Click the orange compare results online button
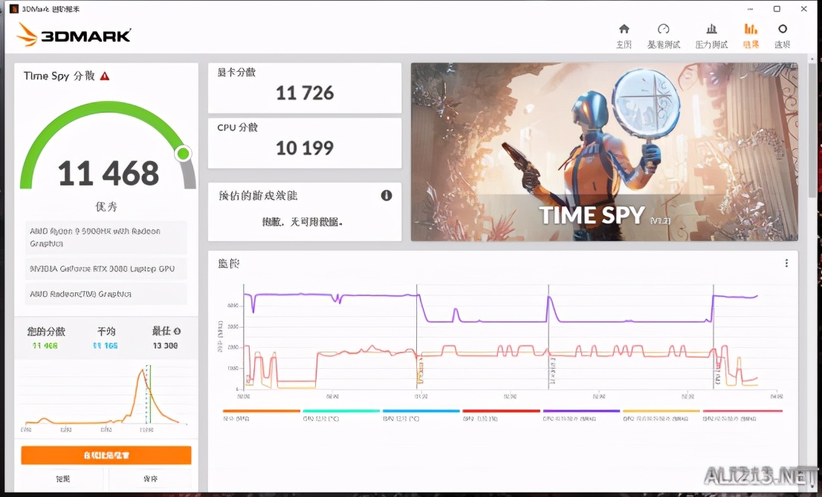This screenshot has height=497, width=822. coord(106,455)
